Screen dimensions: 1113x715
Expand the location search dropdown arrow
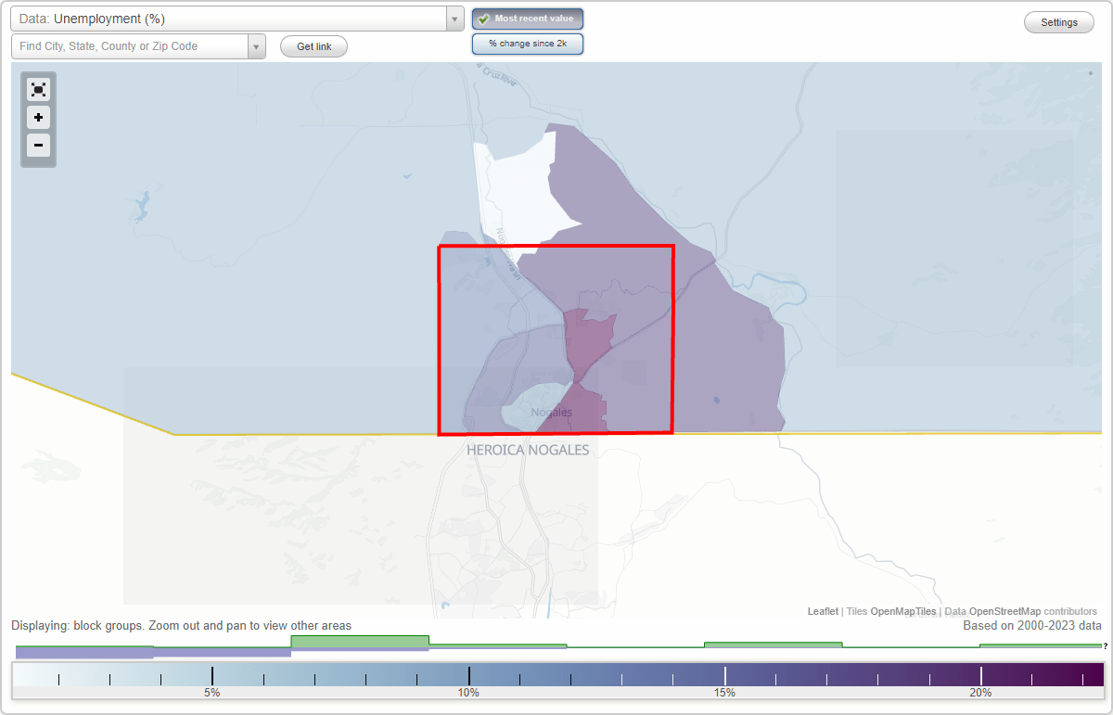257,46
